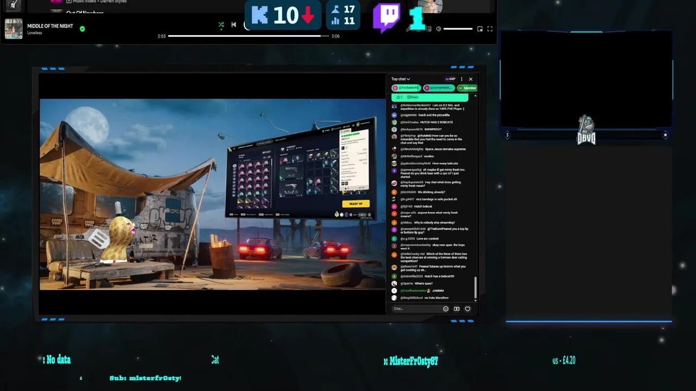
Task: Open the miniplayer from music player bar
Action: (480, 29)
